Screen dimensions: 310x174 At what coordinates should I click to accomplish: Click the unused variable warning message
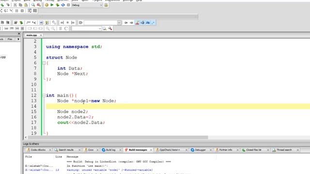tap(110, 170)
